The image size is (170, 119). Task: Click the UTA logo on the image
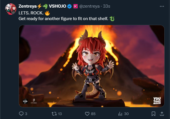25,101
